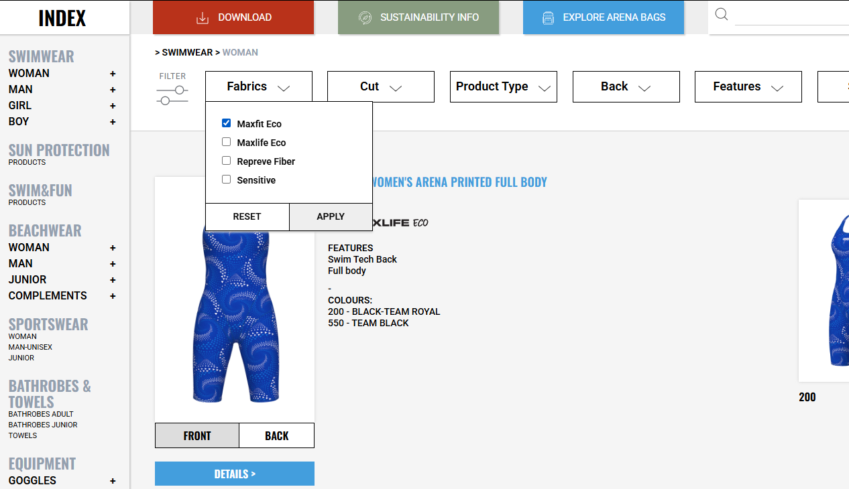The width and height of the screenshot is (849, 489).
Task: Expand the Features filter dropdown
Action: pyautogui.click(x=748, y=87)
